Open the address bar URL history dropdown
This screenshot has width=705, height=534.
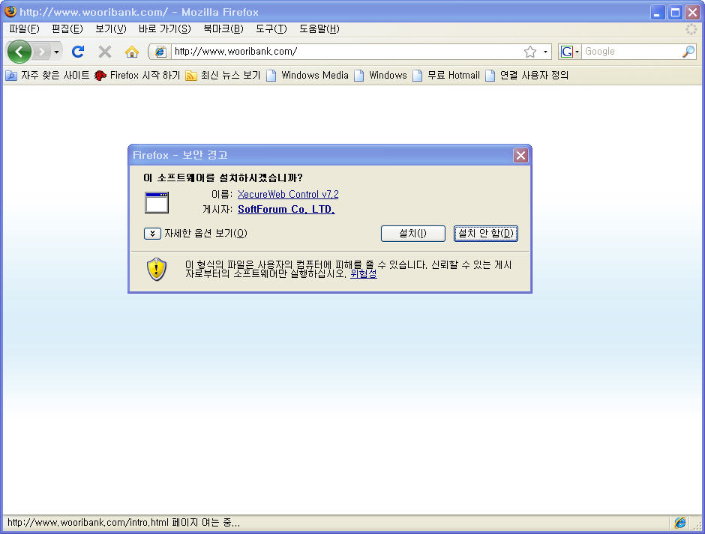point(545,52)
